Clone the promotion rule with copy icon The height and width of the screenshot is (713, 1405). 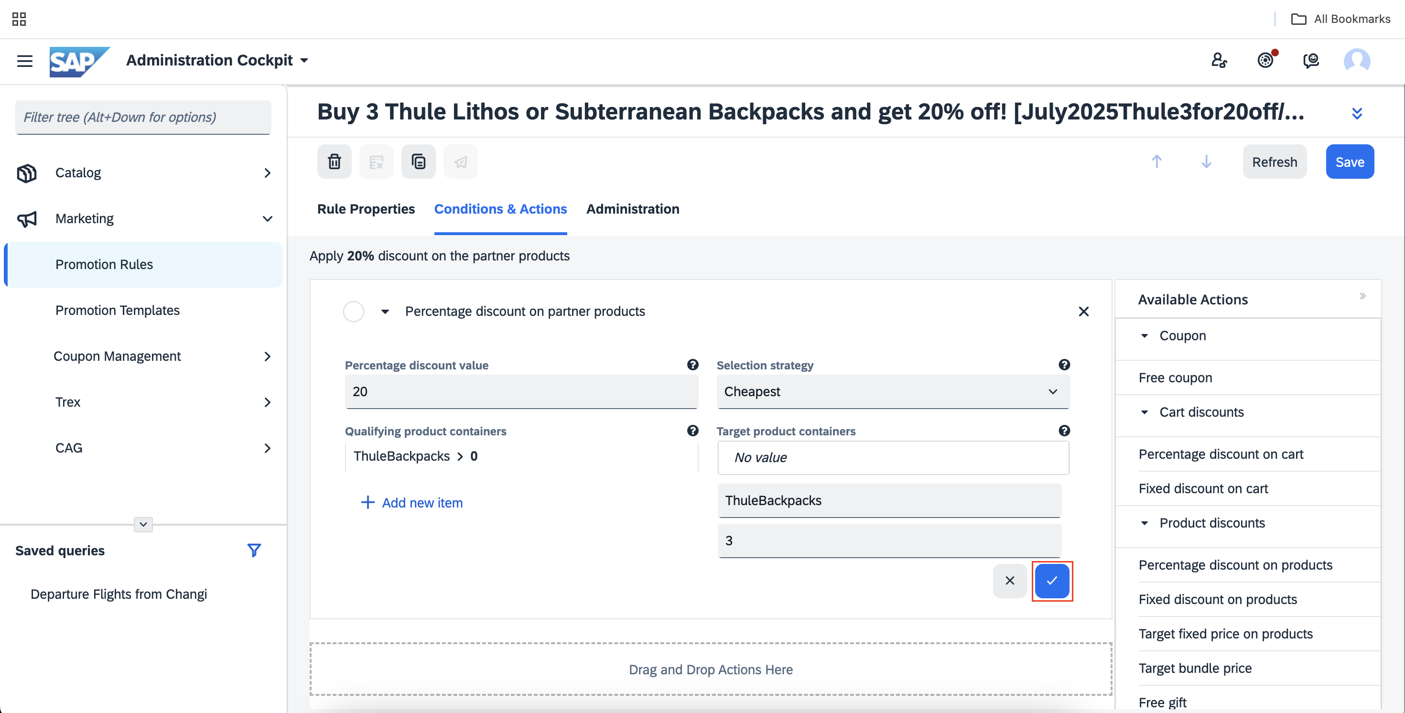point(418,162)
